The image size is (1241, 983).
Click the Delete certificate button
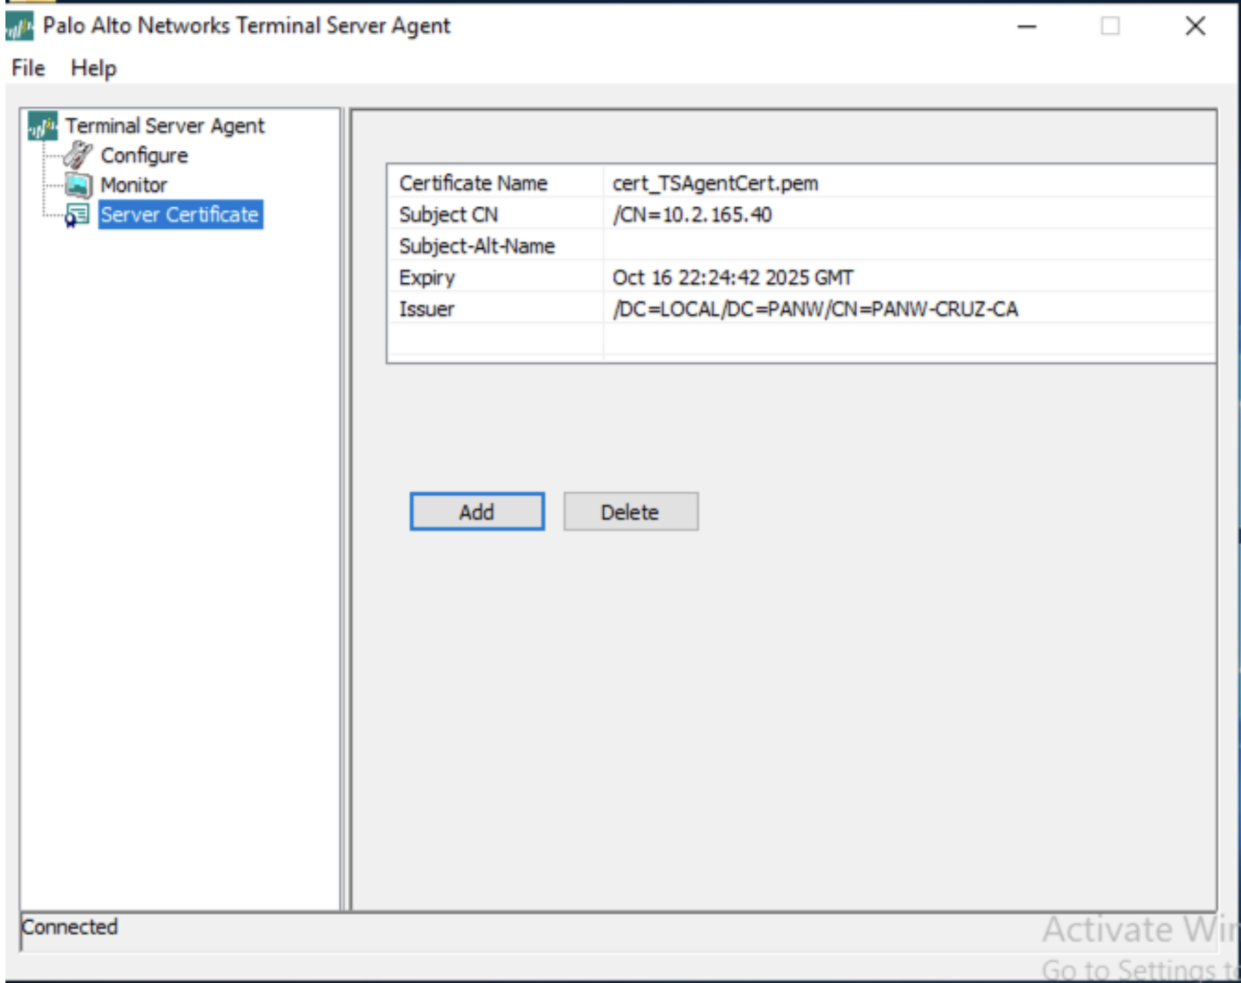click(x=630, y=512)
